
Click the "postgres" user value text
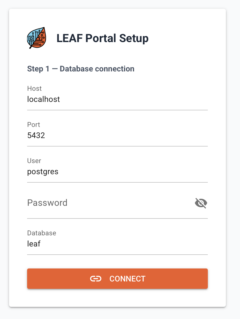coord(43,172)
